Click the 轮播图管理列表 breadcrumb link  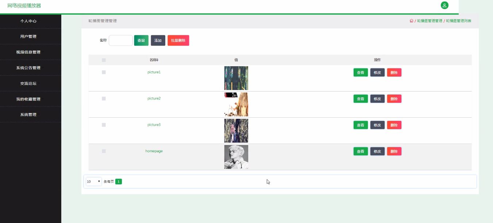click(x=458, y=21)
